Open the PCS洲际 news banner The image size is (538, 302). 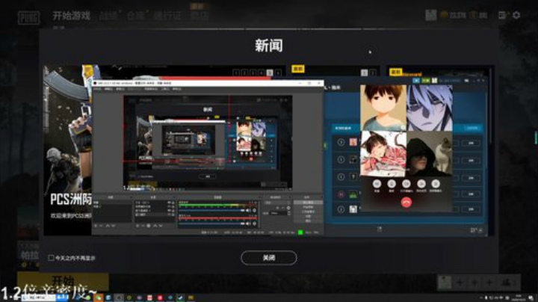[67, 150]
